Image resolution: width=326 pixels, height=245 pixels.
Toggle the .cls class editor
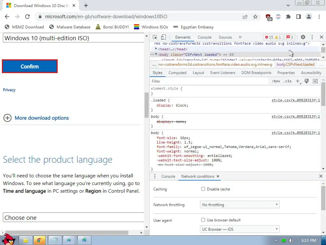287,81
